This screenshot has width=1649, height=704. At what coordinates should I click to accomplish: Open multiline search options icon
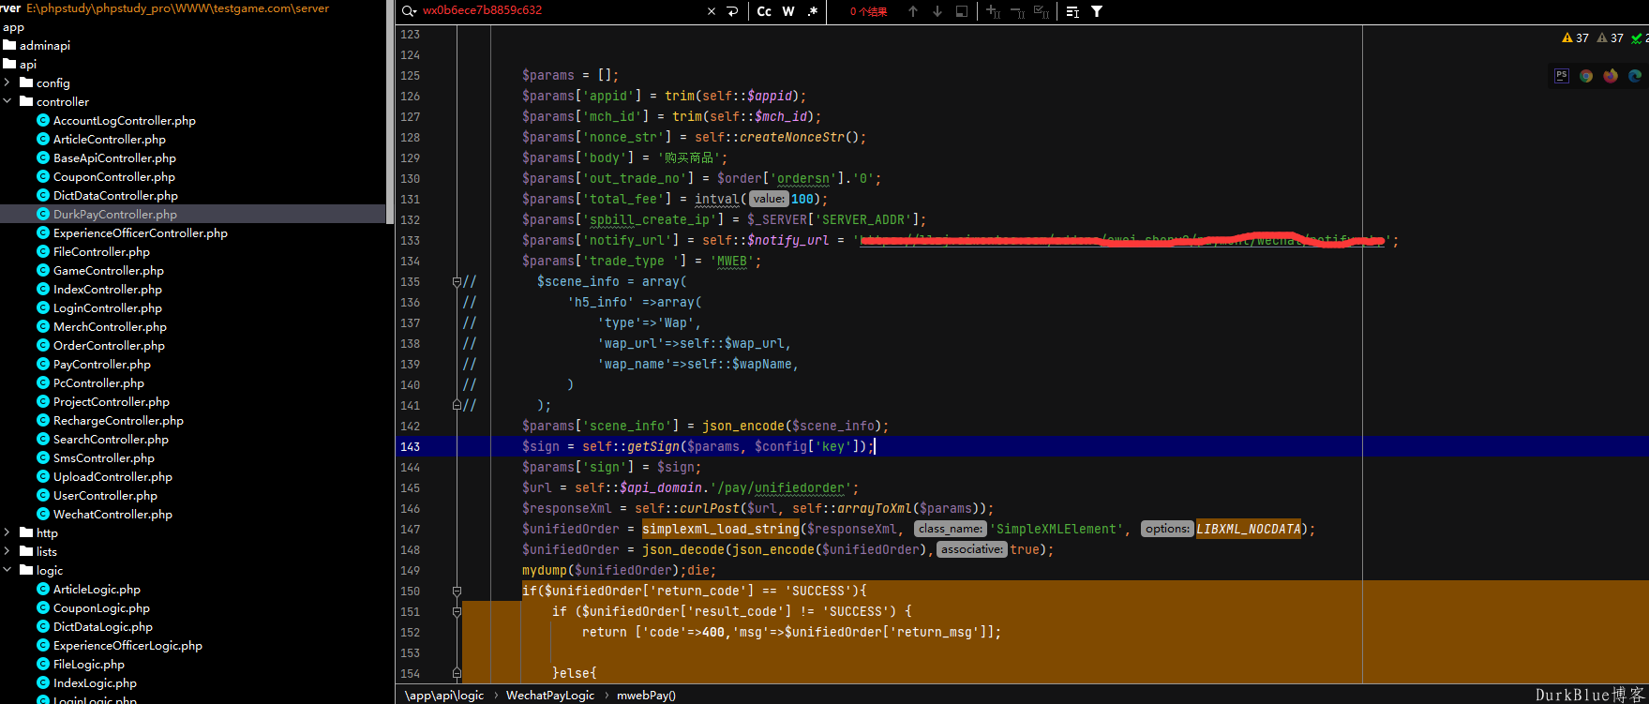tap(1072, 11)
